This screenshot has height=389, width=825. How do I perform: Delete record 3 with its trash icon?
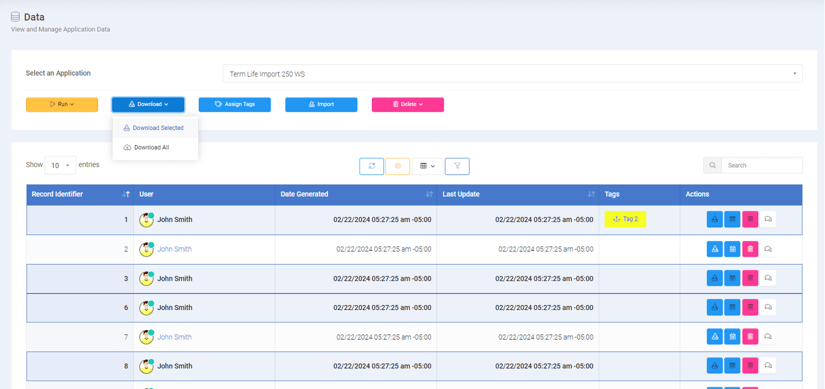point(750,278)
